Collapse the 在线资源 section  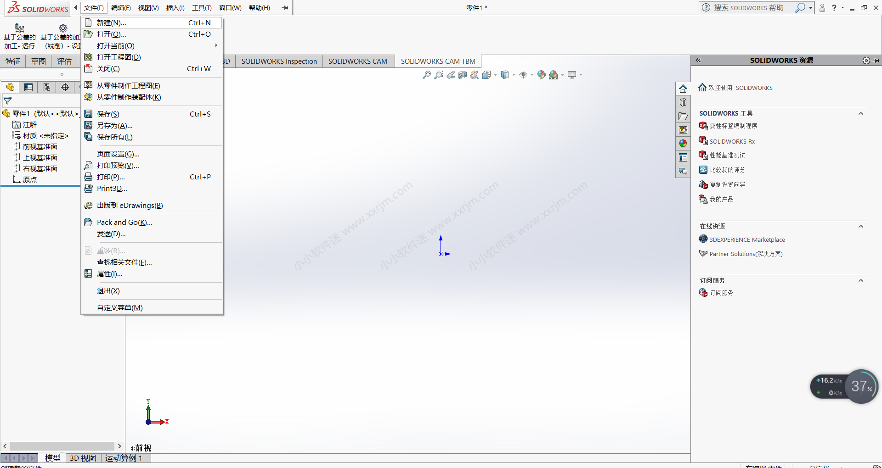tap(861, 226)
